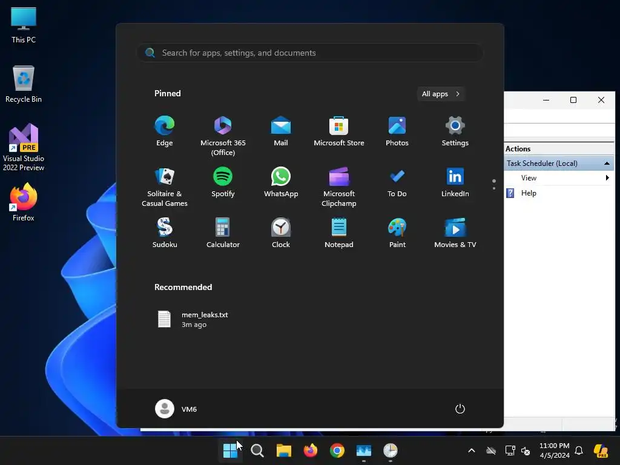This screenshot has width=620, height=465.
Task: Open WhatsApp pinned app
Action: pos(281,182)
